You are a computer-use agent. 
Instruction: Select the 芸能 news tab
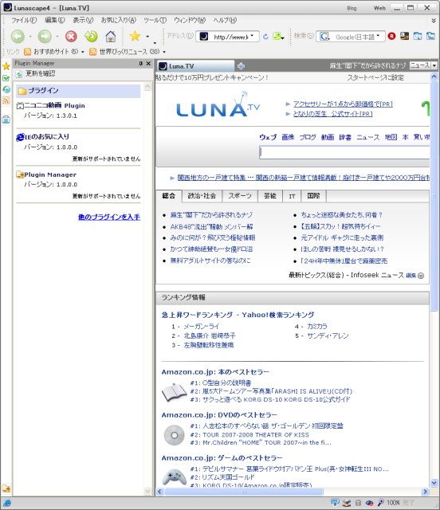point(269,196)
